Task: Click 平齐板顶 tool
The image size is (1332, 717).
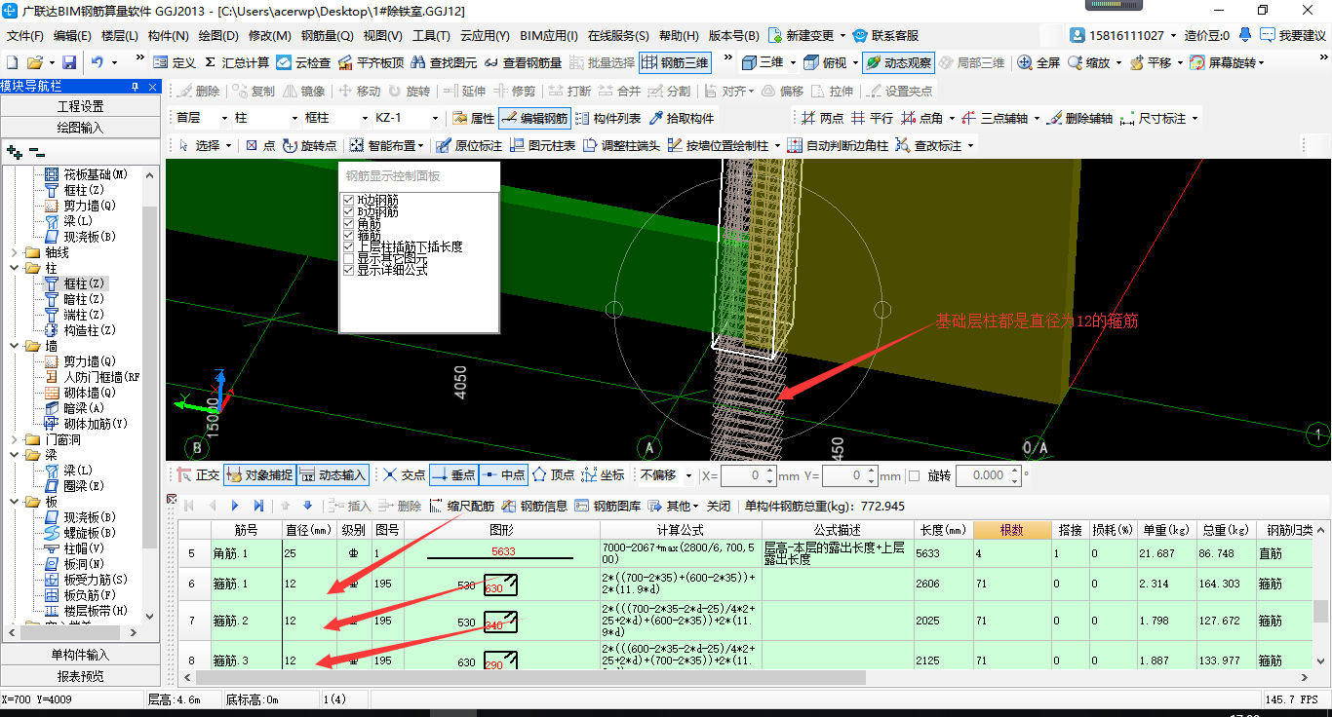Action: [371, 62]
